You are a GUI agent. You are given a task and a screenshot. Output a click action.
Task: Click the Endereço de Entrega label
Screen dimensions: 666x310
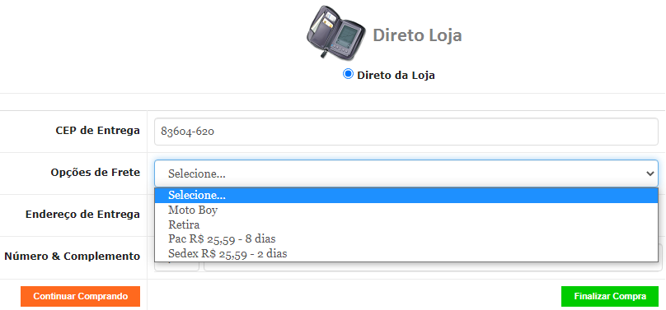tap(82, 215)
